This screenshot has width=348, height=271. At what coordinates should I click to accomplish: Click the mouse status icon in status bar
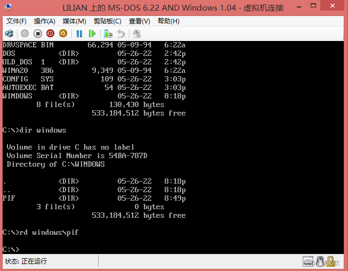[320, 261]
